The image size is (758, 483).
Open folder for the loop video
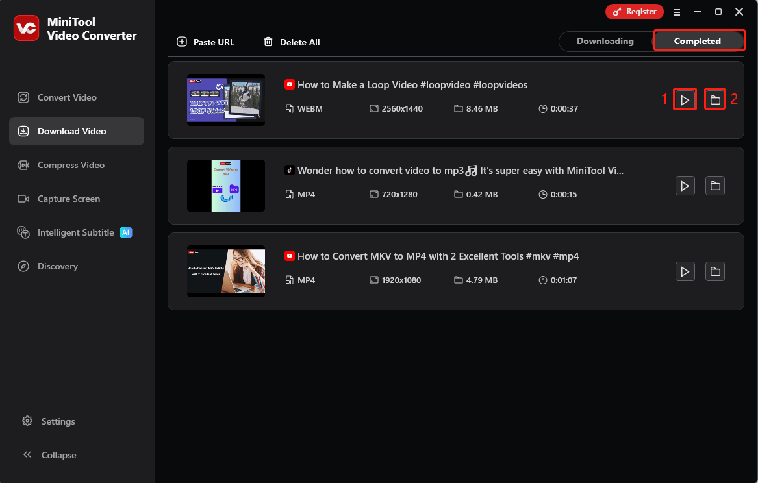pyautogui.click(x=714, y=99)
